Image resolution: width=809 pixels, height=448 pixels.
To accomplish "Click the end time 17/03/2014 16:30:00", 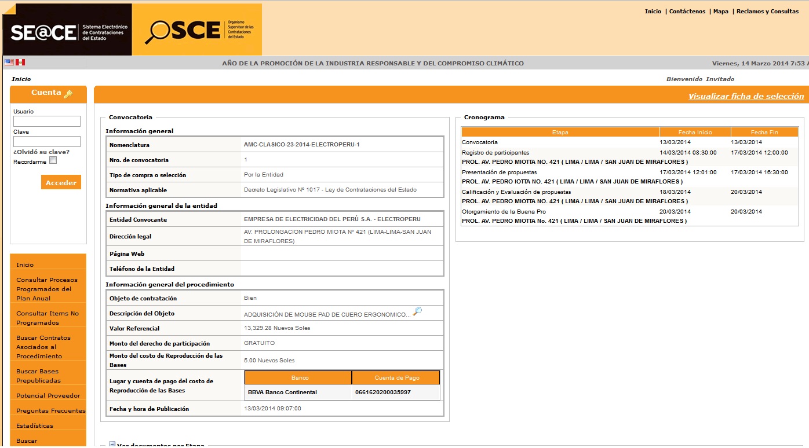I will 759,172.
